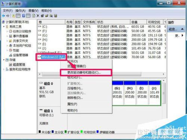Toggle the show/hide console tree icon
187x140 pixels.
18,16
